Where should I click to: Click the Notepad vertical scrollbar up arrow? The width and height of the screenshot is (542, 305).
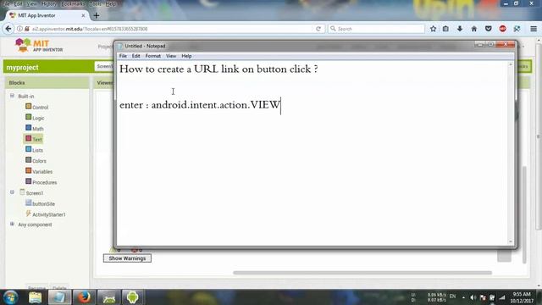511,64
